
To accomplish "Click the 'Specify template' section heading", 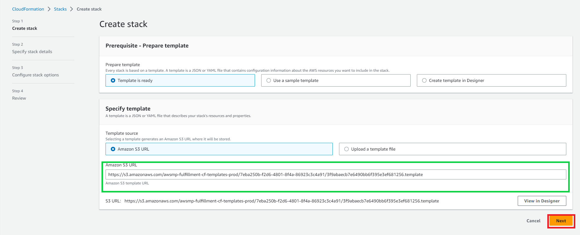I will 128,109.
